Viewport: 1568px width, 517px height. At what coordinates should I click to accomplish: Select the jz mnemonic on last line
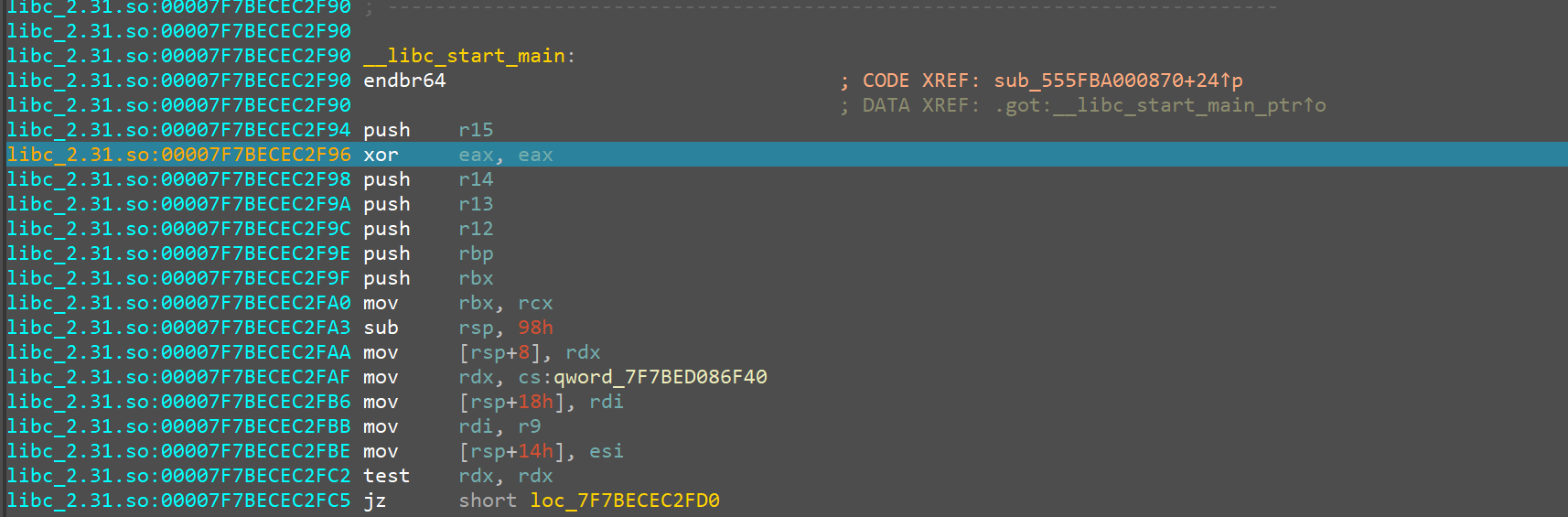374,501
